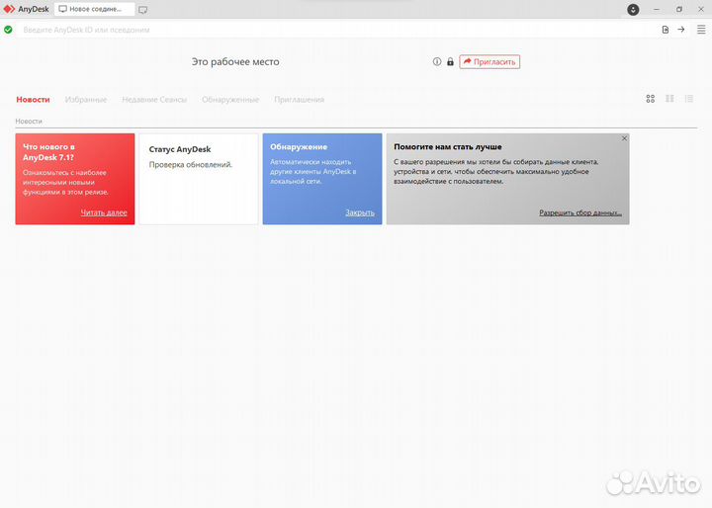Focus the AnyDesk ID address input field
712x508 pixels.
336,30
